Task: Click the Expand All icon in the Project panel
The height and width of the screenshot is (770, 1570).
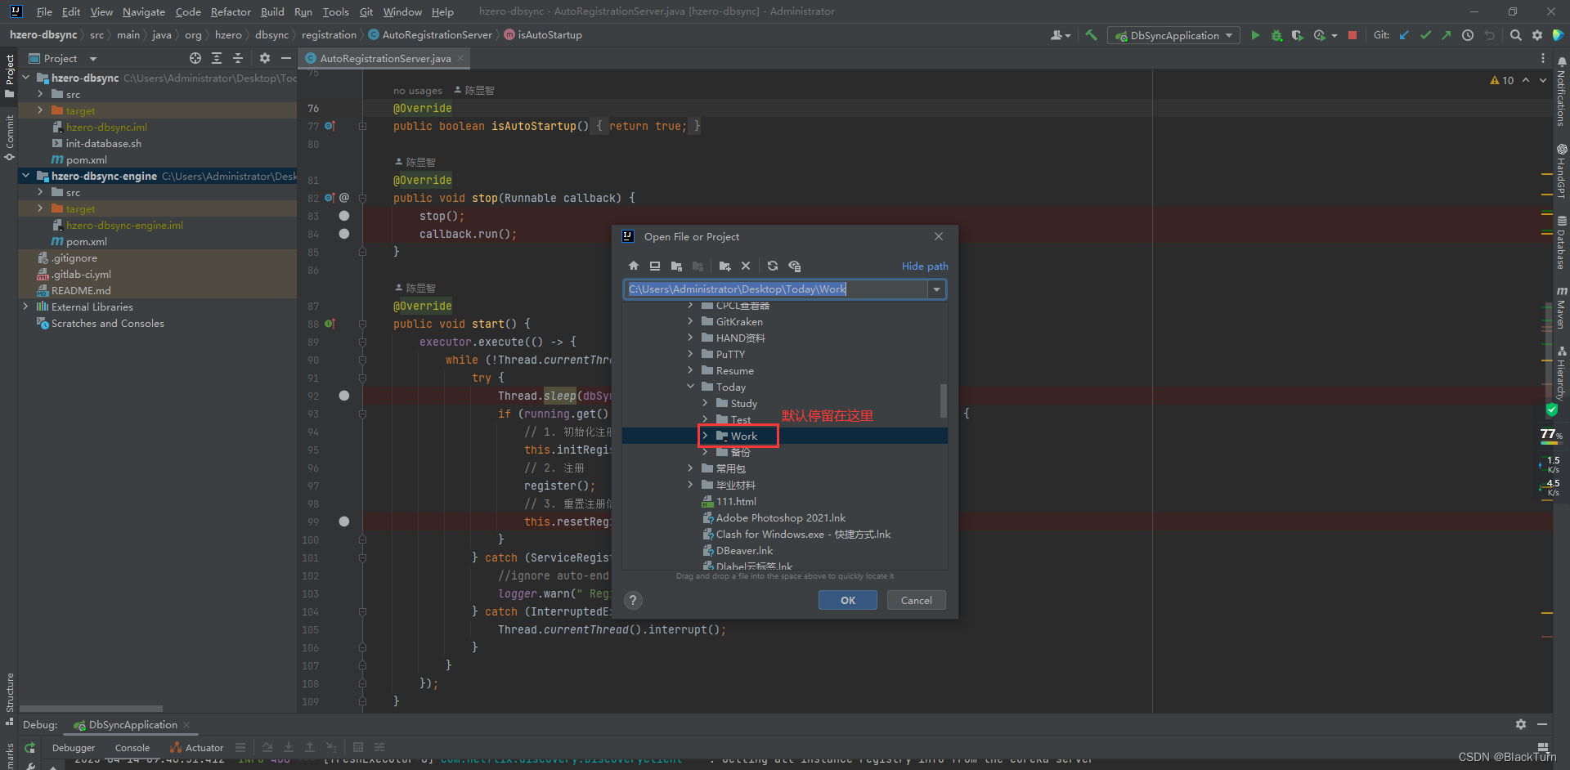Action: click(217, 58)
